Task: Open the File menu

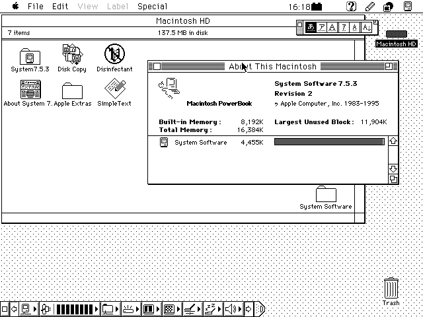Action: [x=36, y=6]
